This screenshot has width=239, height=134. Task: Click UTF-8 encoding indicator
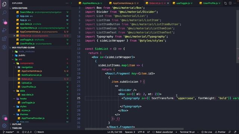point(141,132)
